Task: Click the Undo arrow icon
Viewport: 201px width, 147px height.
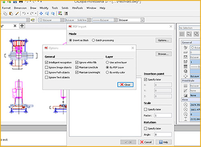Action: 24,14
